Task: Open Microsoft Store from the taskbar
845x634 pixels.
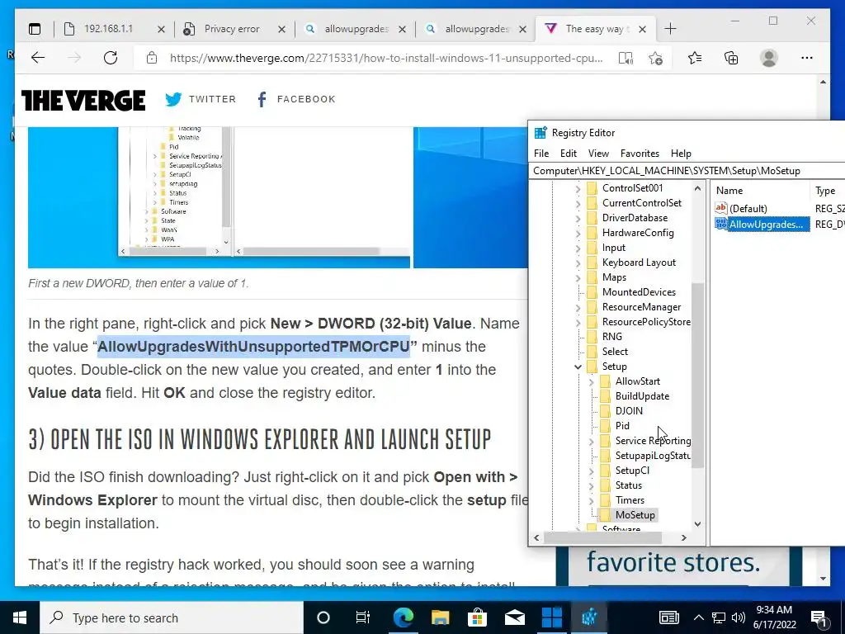Action: click(x=477, y=617)
